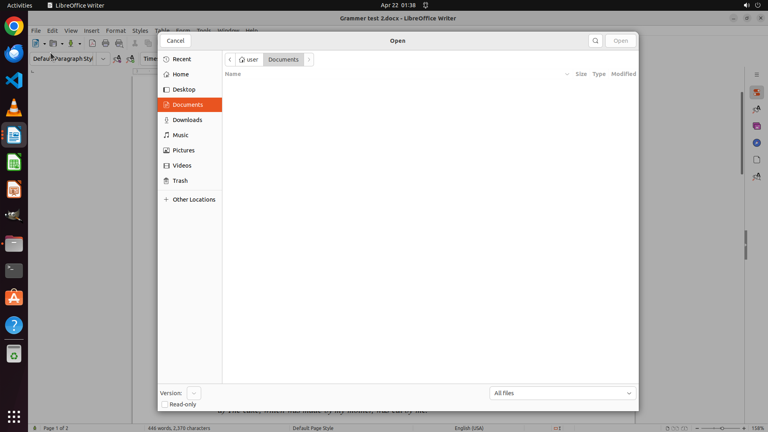Click the Print toolbar icon

pyautogui.click(x=106, y=44)
